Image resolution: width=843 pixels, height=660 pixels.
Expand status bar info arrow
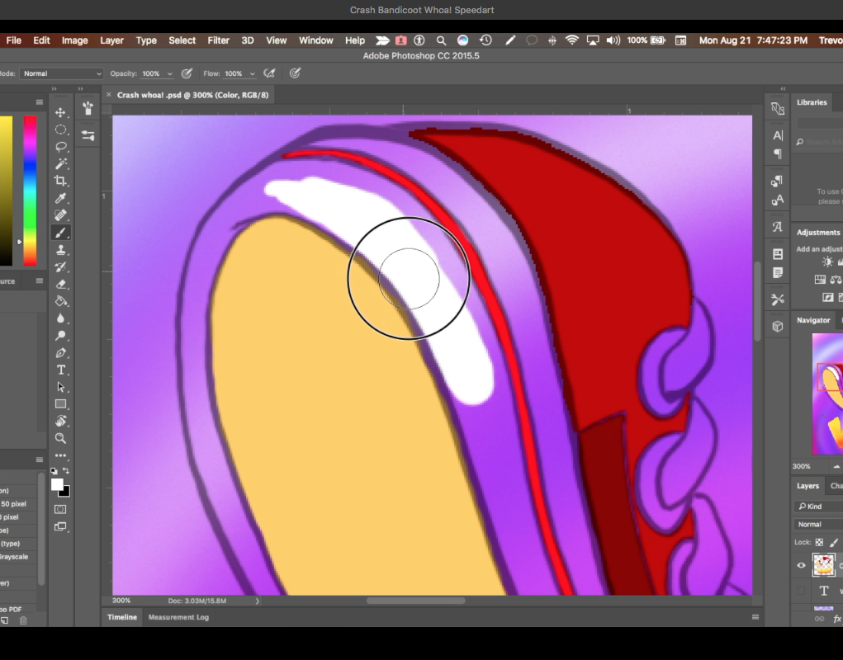[257, 601]
